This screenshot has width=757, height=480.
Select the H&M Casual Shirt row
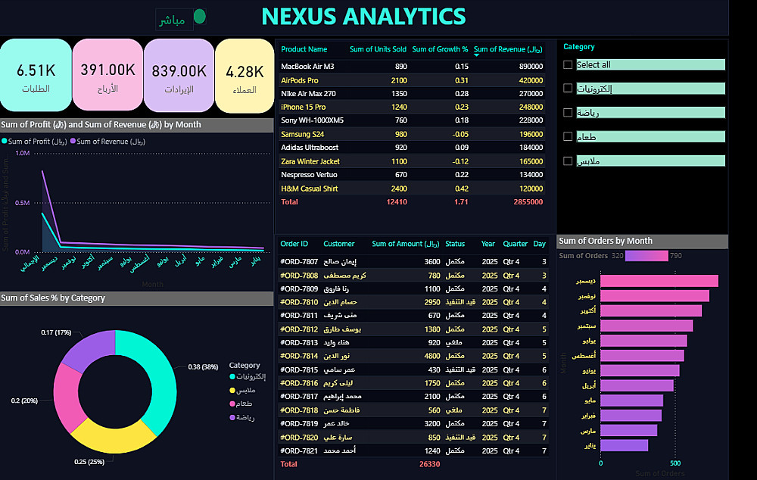pos(412,189)
